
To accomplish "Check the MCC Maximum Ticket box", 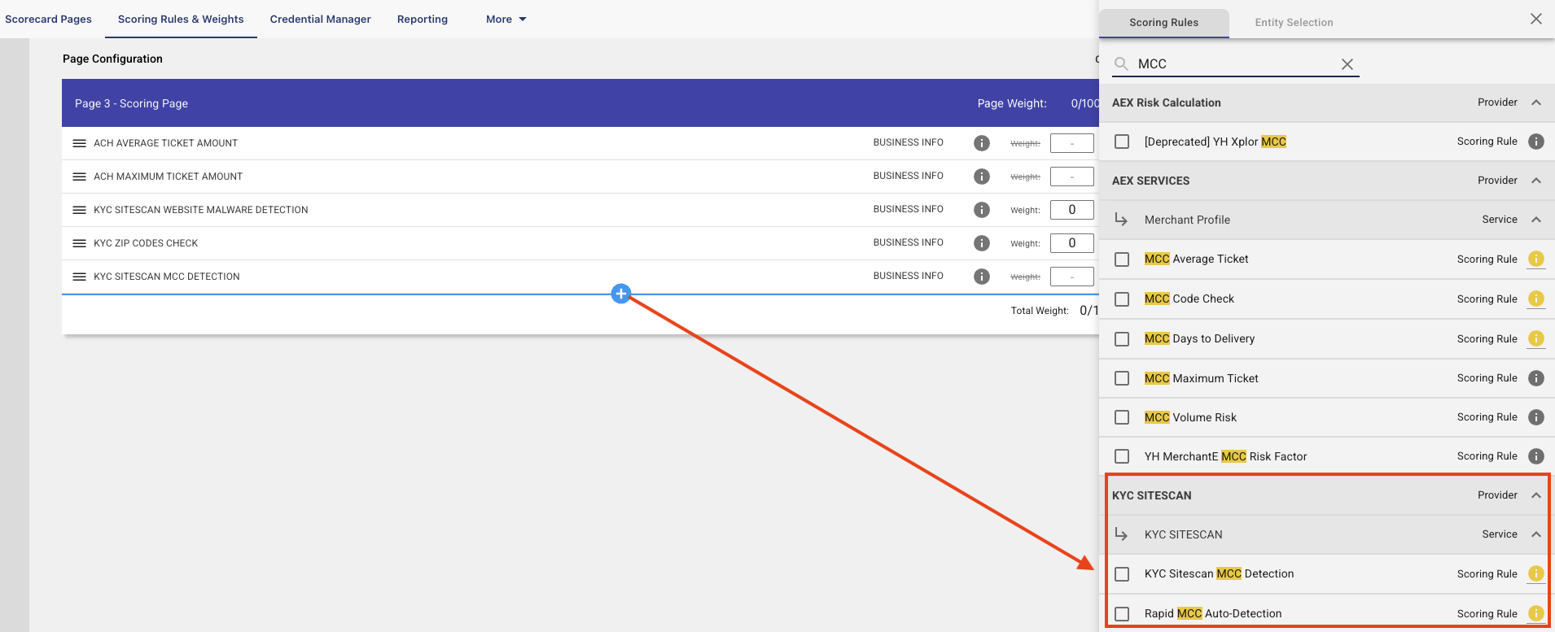I will click(1122, 378).
